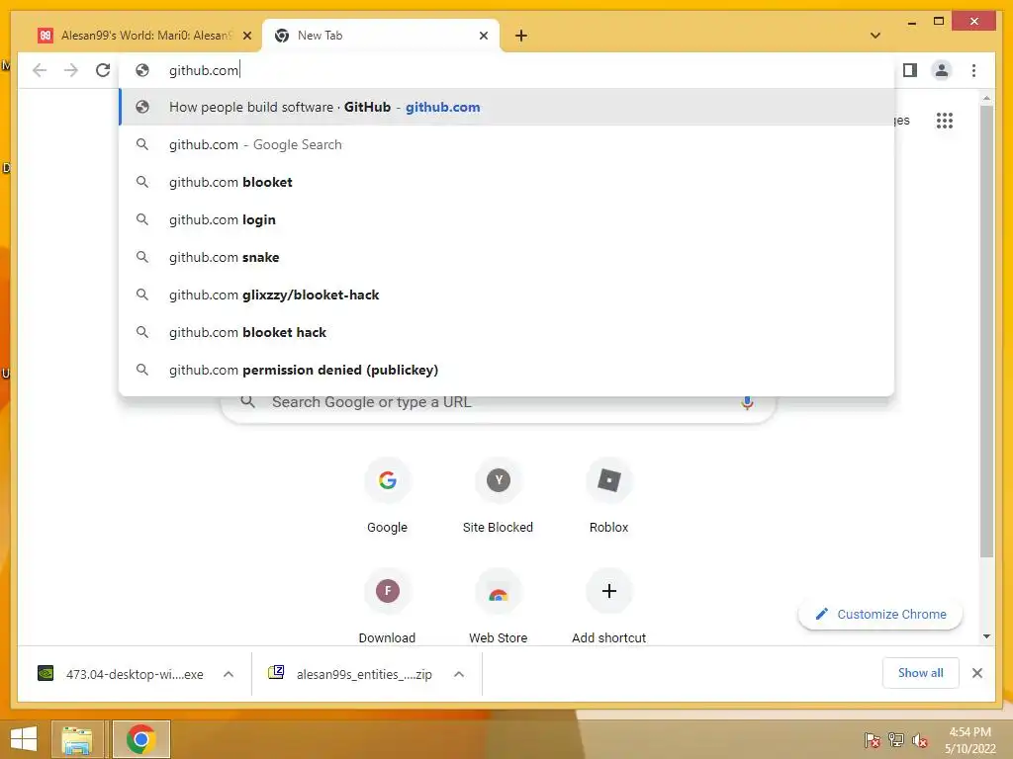This screenshot has width=1013, height=759.
Task: Open the Site Blocked shortcut tile
Action: coord(499,496)
